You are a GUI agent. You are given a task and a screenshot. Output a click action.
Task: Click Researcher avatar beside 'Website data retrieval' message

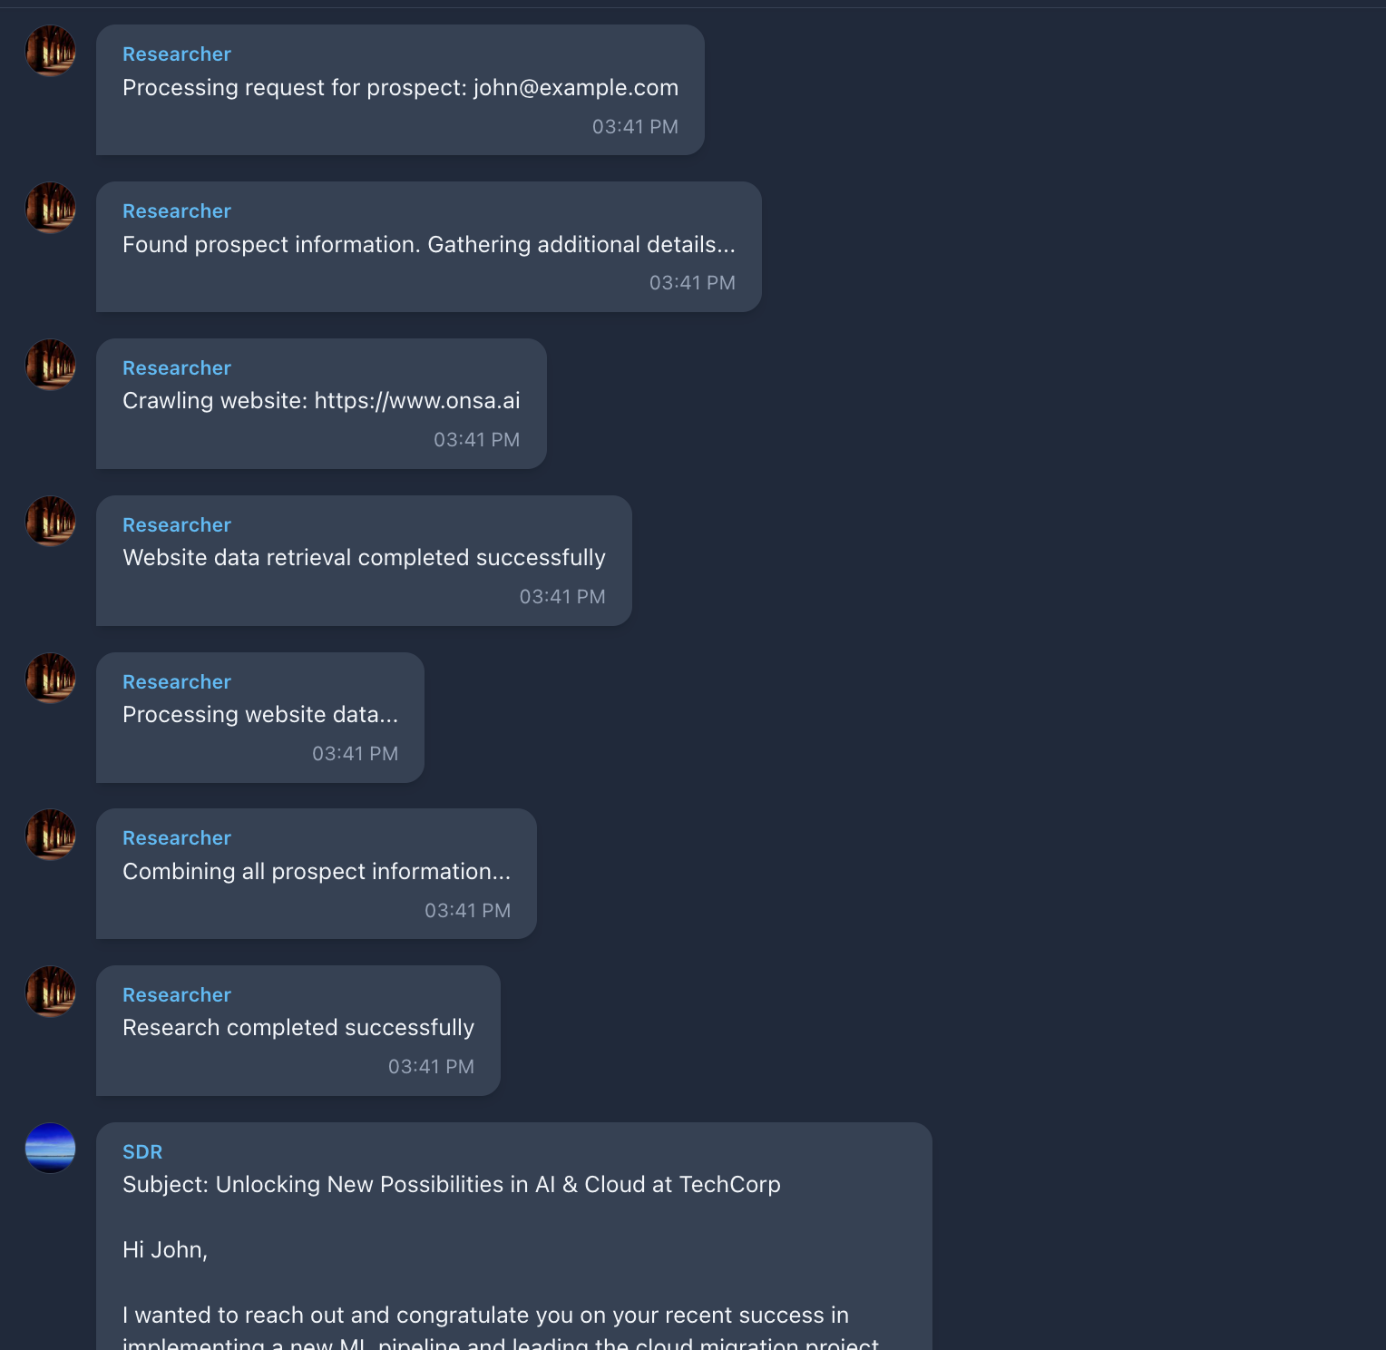[x=50, y=522]
